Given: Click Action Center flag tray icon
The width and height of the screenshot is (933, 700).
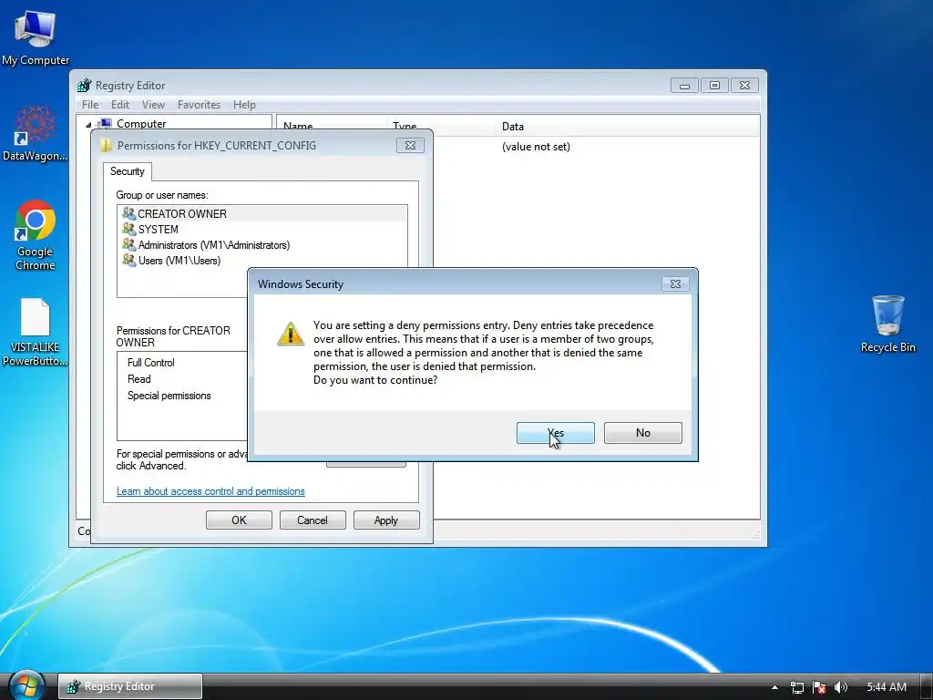Looking at the screenshot, I should point(819,687).
